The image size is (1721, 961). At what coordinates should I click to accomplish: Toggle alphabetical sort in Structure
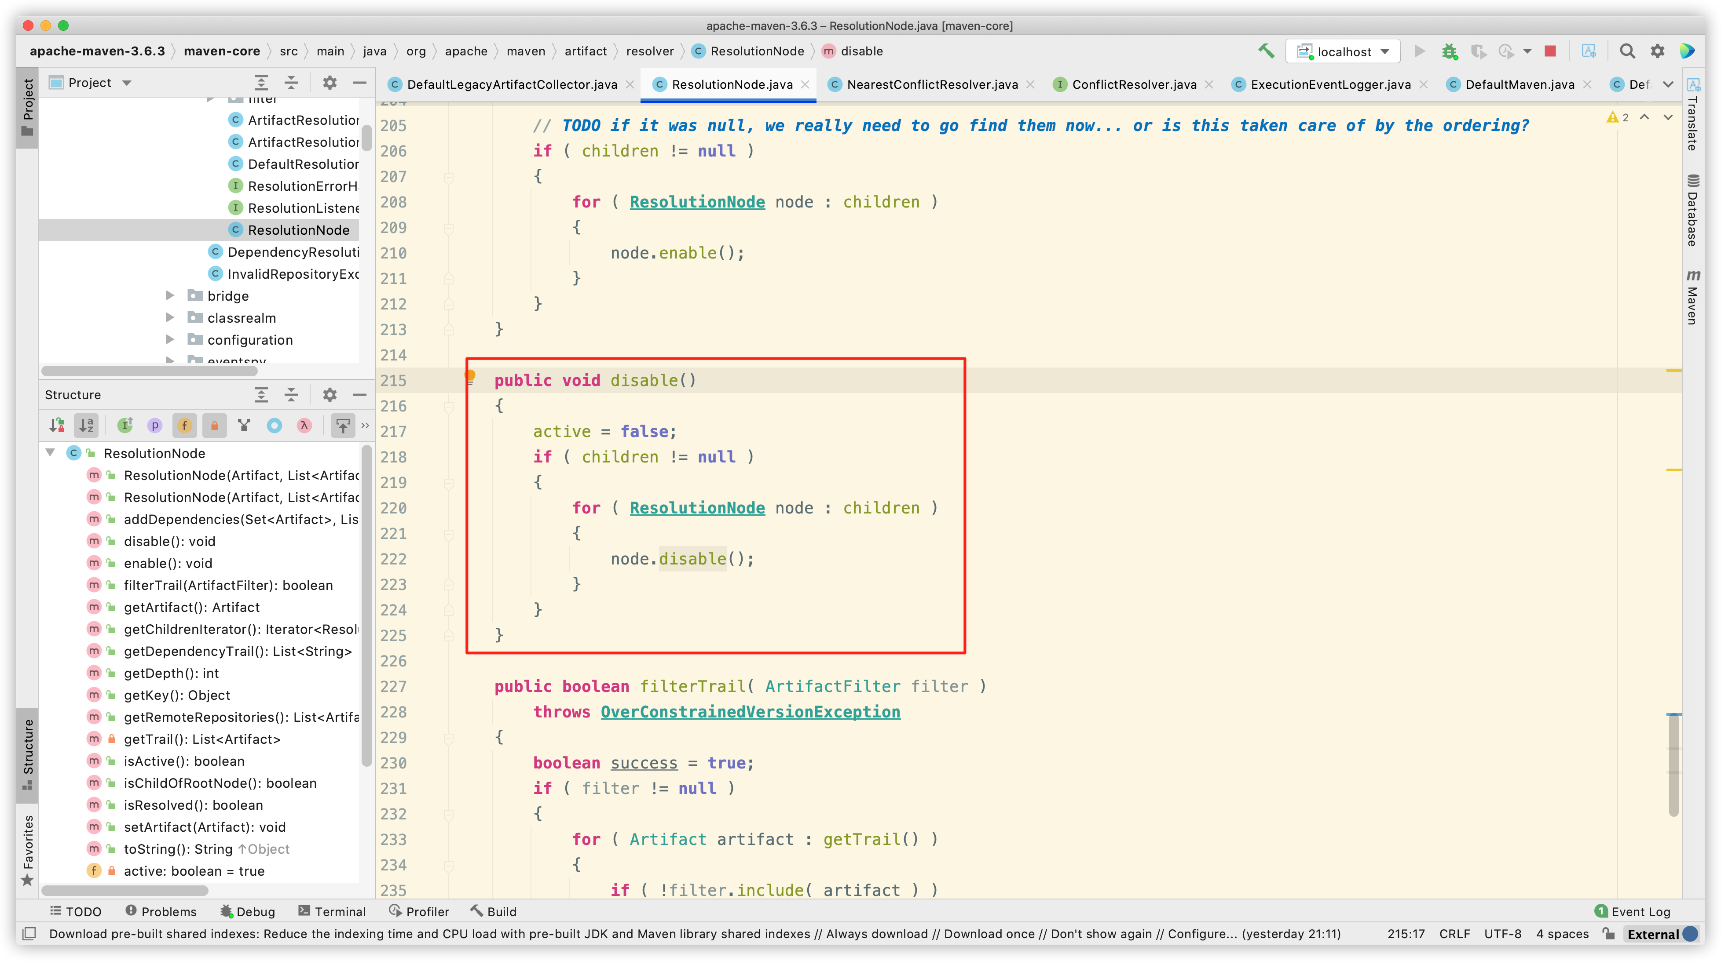coord(86,426)
